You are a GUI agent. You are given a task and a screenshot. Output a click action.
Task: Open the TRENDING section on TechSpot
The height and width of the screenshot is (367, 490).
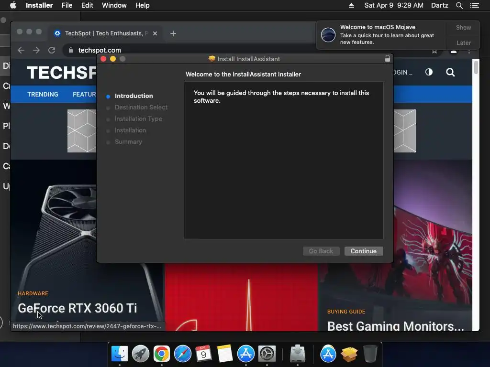coord(43,94)
